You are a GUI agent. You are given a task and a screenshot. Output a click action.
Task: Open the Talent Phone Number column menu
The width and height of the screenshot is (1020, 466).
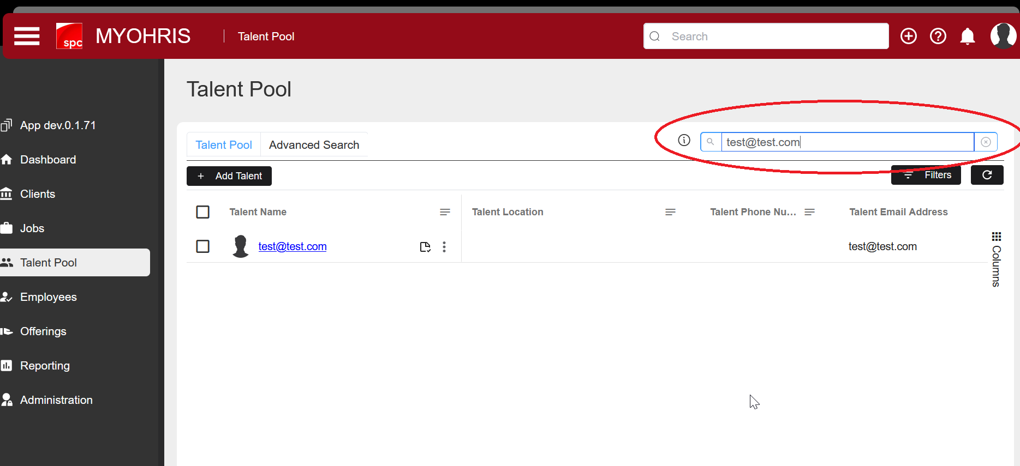(x=809, y=212)
